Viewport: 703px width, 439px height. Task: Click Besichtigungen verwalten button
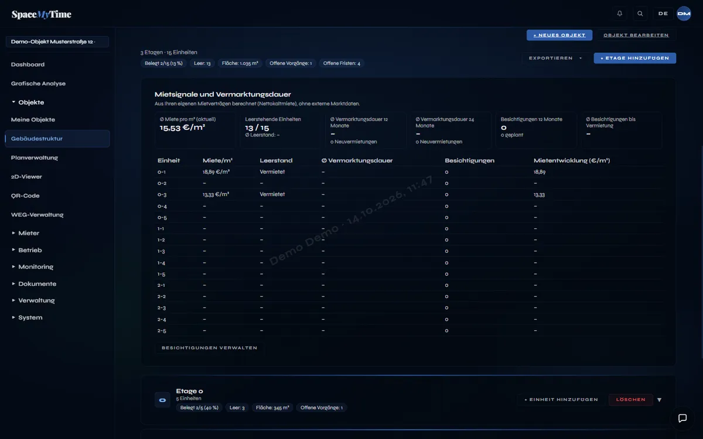[x=210, y=348]
